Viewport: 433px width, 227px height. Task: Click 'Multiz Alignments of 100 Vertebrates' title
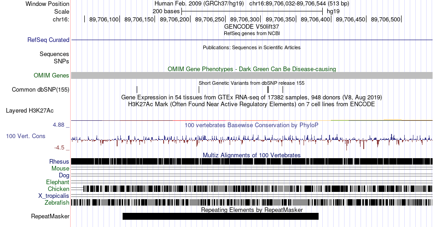[252, 155]
